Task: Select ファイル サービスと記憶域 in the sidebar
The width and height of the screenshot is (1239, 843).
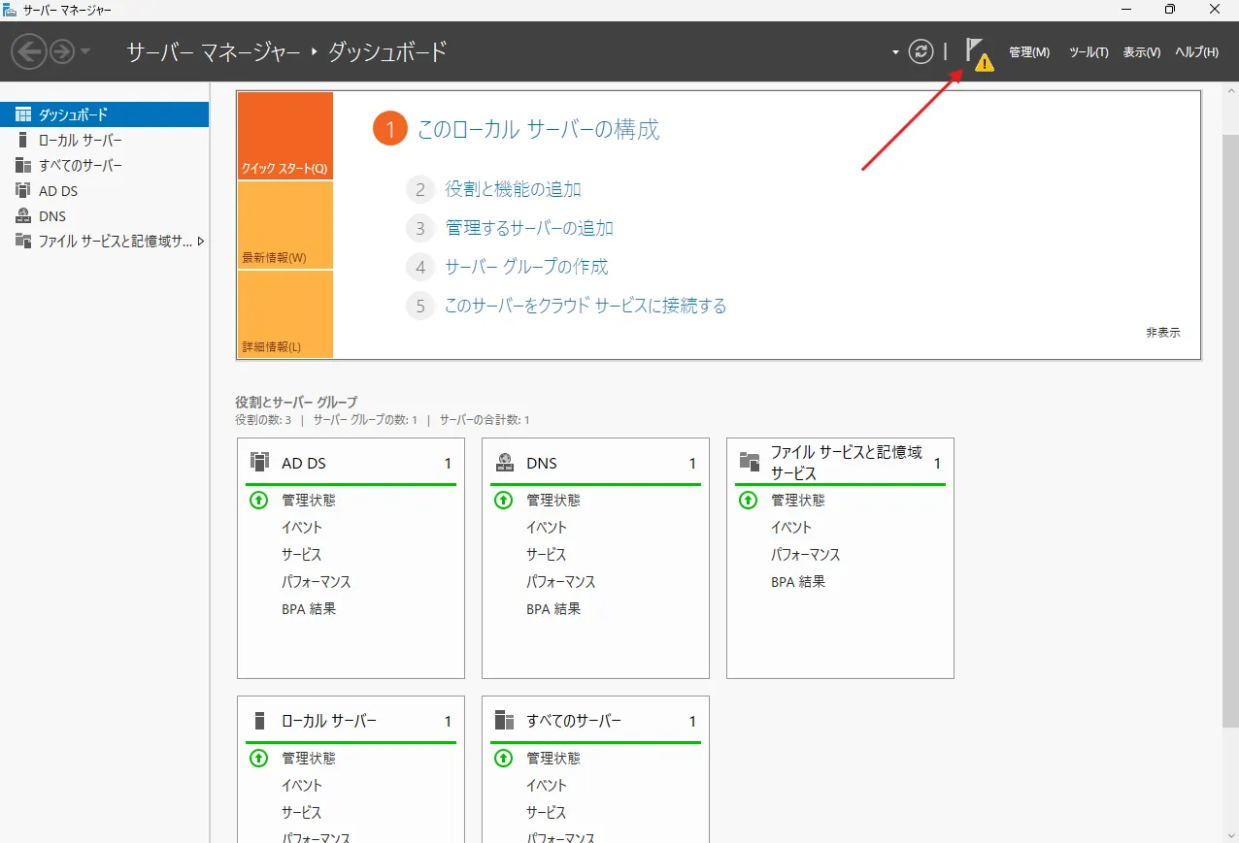Action: (105, 242)
